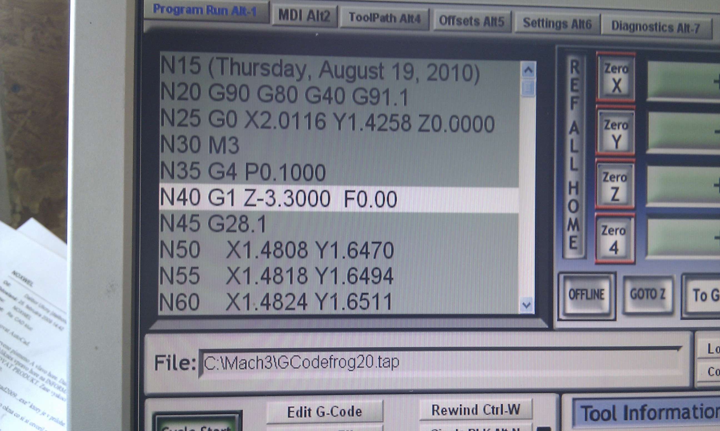Click the Rewind Ctrl-W button
The width and height of the screenshot is (720, 431).
(476, 410)
